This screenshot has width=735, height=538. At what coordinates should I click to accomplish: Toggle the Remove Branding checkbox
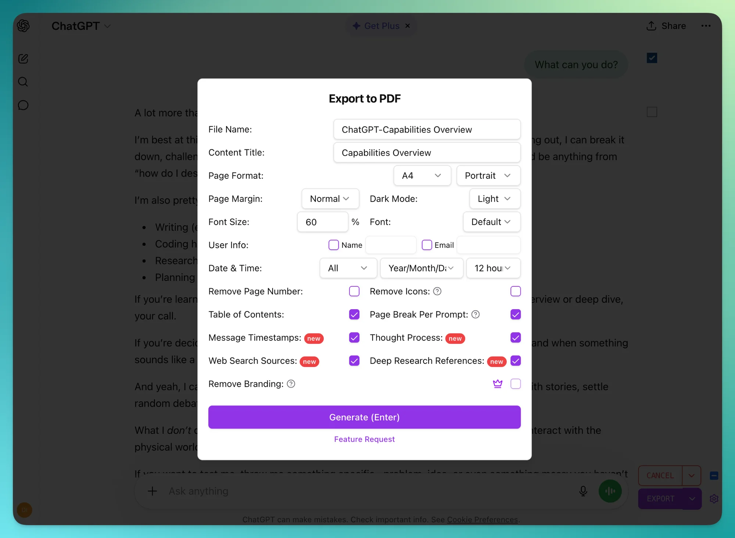tap(516, 384)
